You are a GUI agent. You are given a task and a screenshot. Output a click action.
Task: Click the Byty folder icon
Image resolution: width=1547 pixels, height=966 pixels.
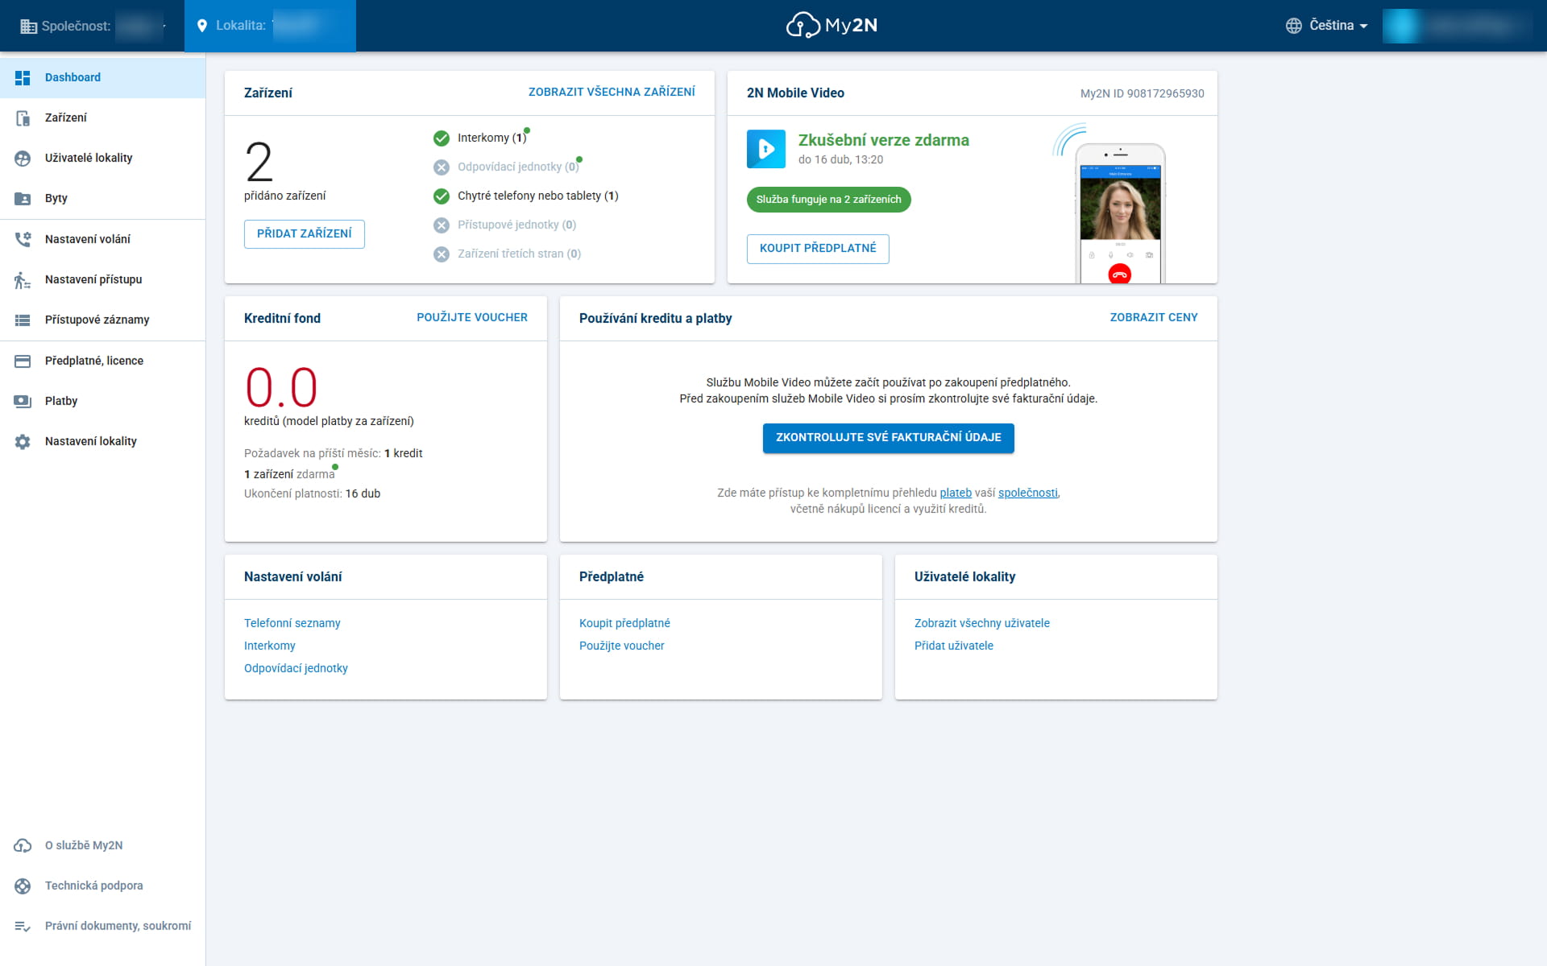tap(23, 198)
